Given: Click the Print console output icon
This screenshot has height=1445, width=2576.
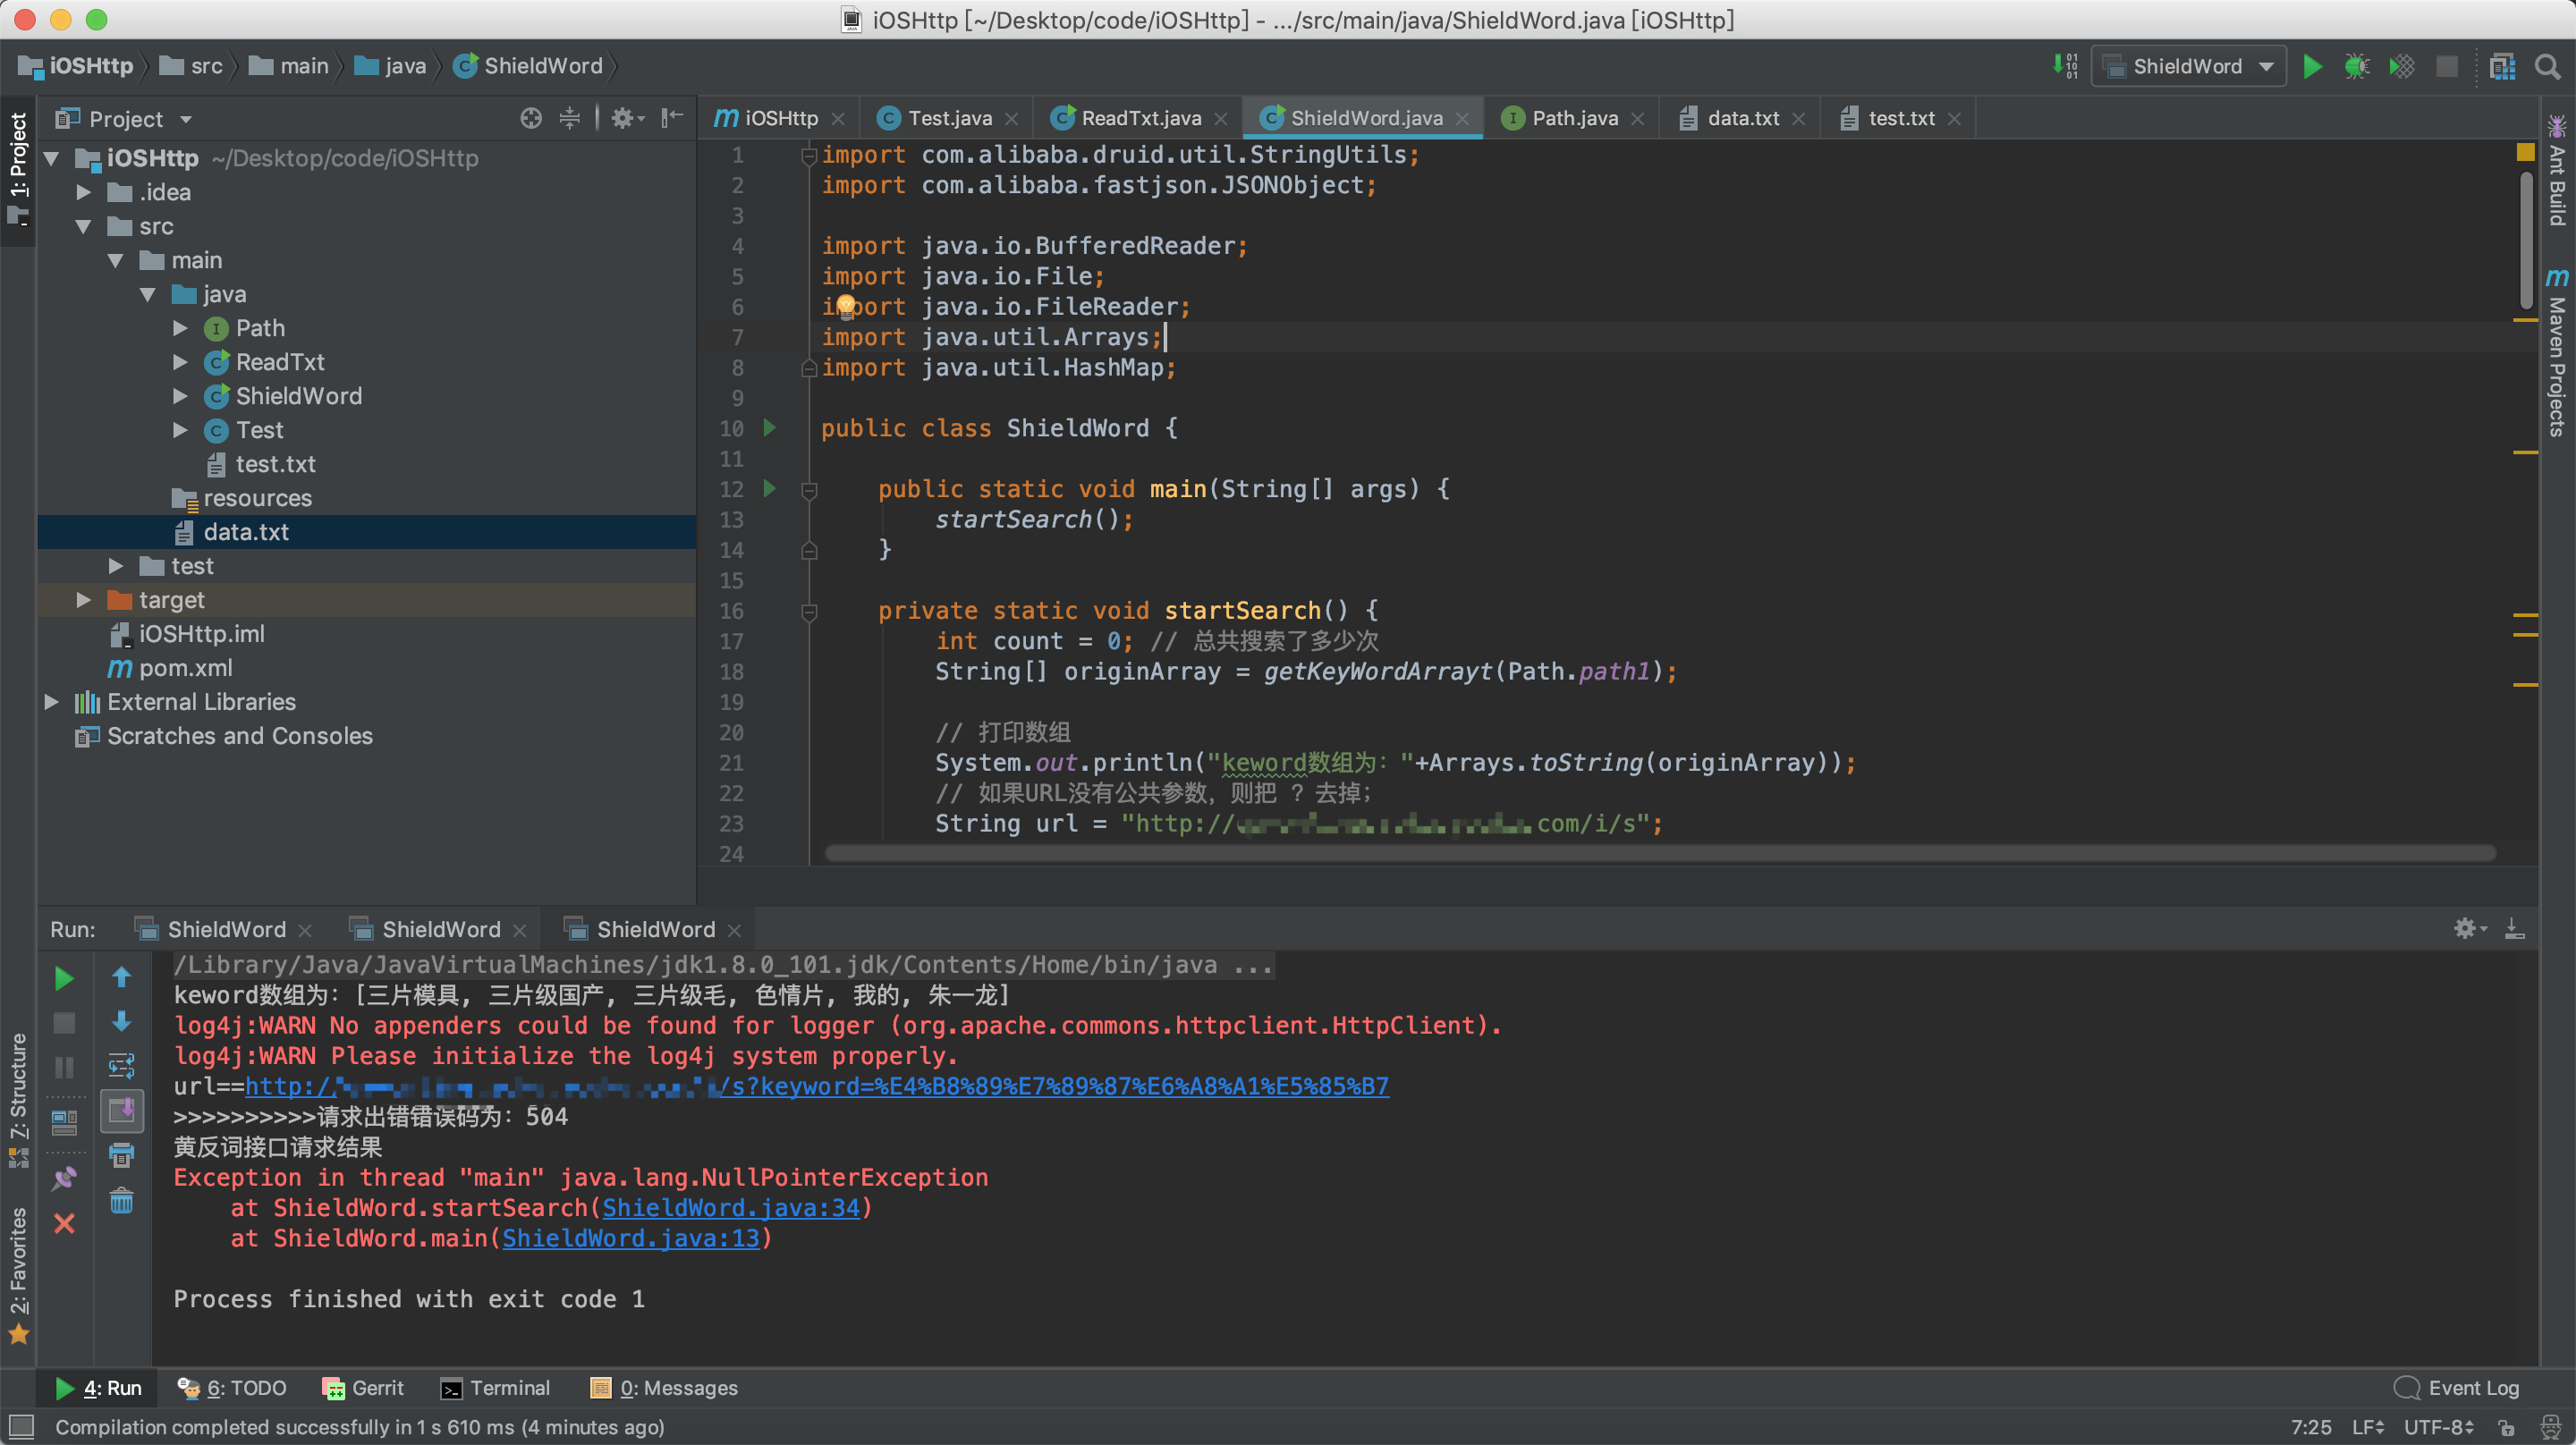Looking at the screenshot, I should [x=121, y=1156].
